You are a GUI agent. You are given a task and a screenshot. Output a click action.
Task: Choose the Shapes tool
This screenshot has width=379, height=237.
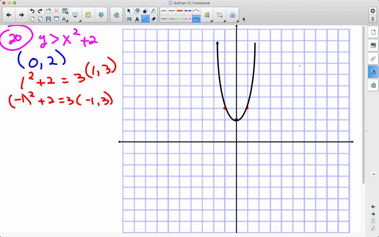137,11
